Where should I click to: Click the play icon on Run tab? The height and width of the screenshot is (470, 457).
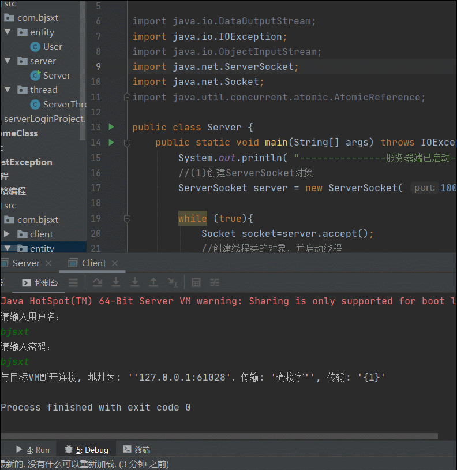[19, 449]
